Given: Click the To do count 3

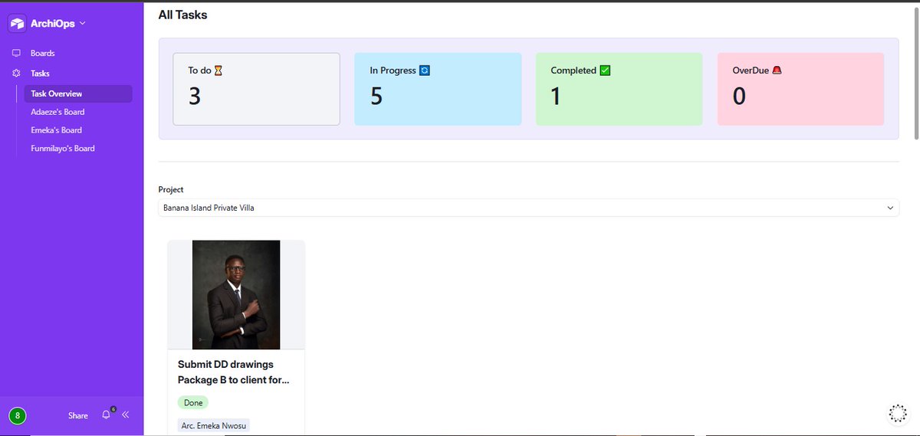Looking at the screenshot, I should pos(195,97).
